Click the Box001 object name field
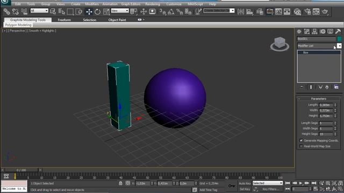This screenshot has height=193, width=344. pyautogui.click(x=316, y=39)
